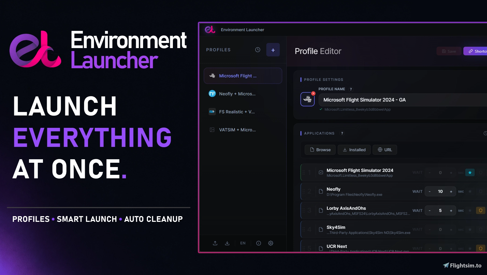Toggle the star on the UCR Next row
Screen dimensions: 487x275
[470, 249]
